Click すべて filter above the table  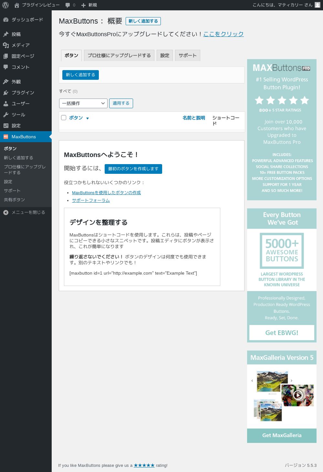(x=65, y=91)
